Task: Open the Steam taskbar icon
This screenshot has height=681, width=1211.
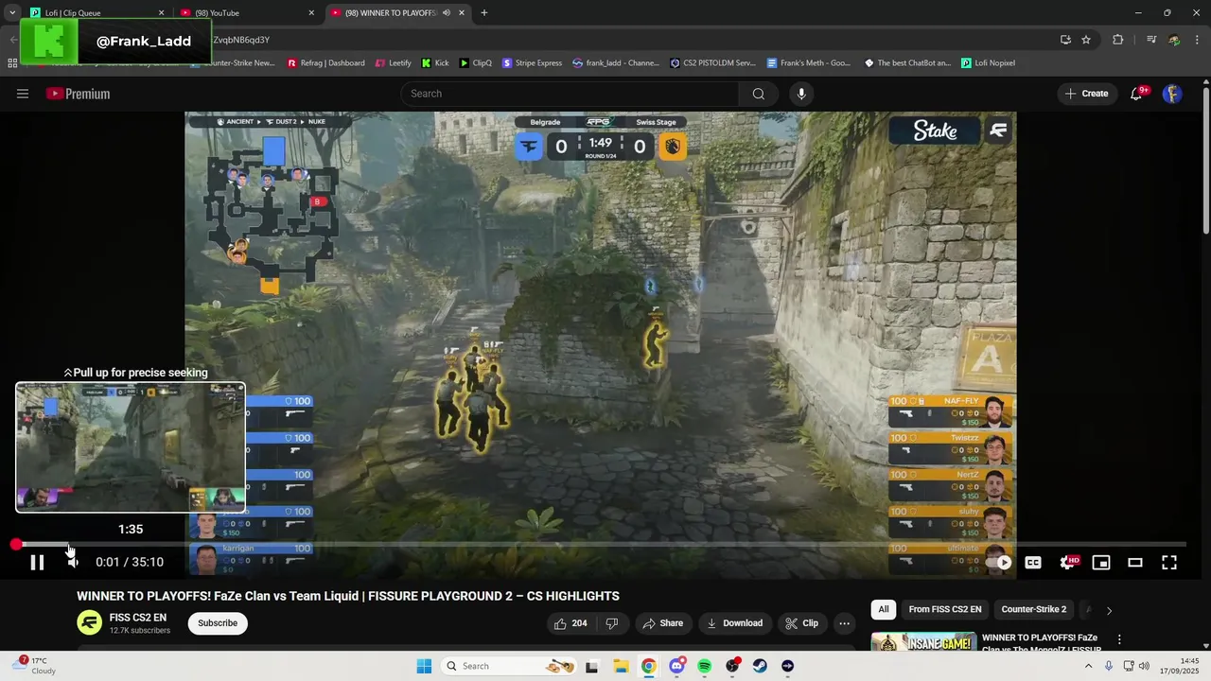Action: (760, 666)
